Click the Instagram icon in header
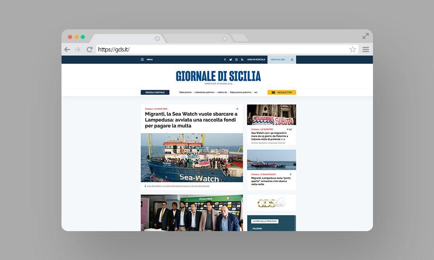This screenshot has height=260, width=434. [x=236, y=60]
